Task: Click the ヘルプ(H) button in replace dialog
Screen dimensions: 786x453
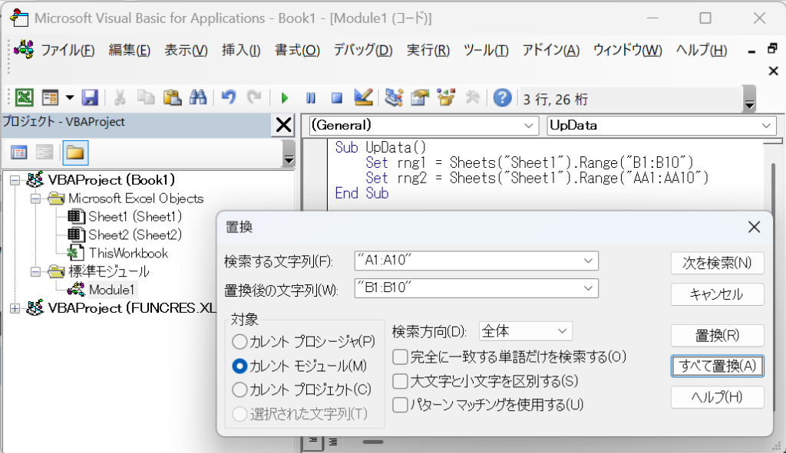Action: click(718, 398)
